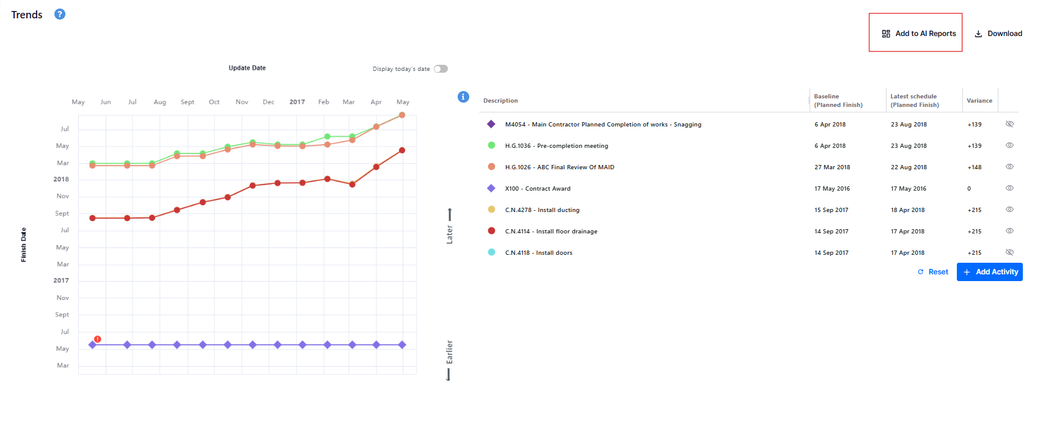Image resolution: width=1043 pixels, height=432 pixels.
Task: Select X100 - Contract Award text
Action: click(x=538, y=189)
